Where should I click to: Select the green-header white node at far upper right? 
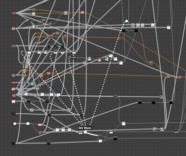tap(168, 27)
